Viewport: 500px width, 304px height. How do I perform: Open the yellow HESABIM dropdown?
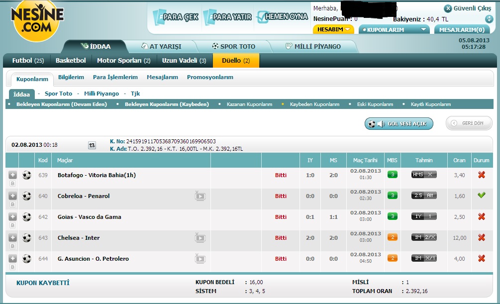333,29
